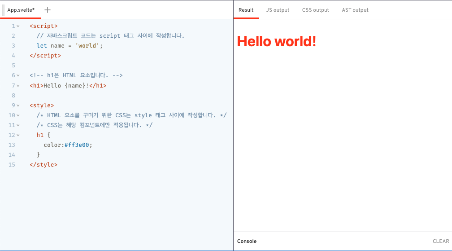
Task: Collapse the HTML comment fold on line 6
Action: coord(18,75)
